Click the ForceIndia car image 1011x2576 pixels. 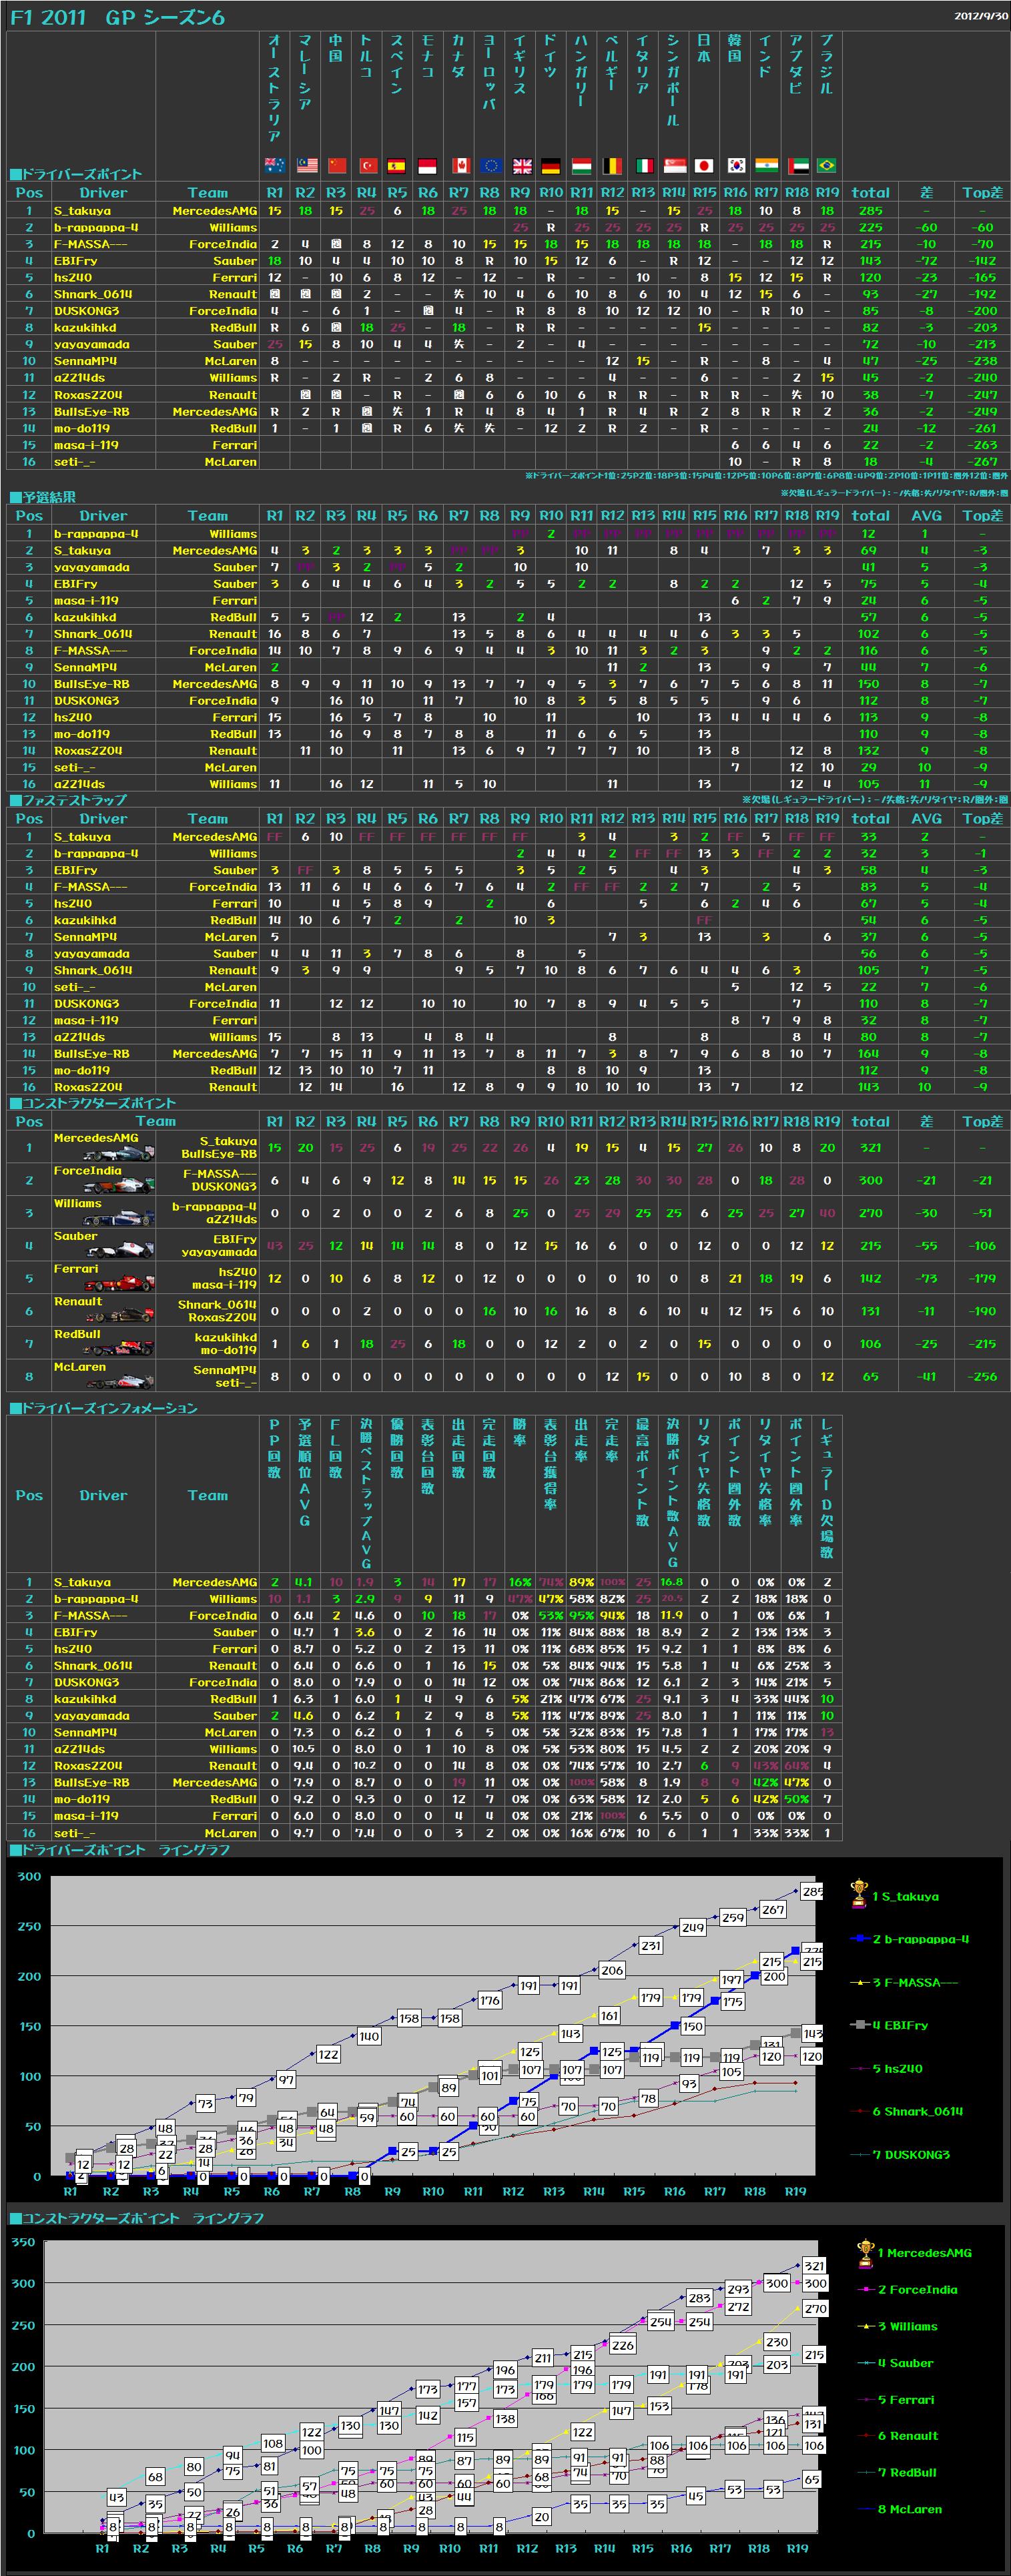pos(120,1185)
